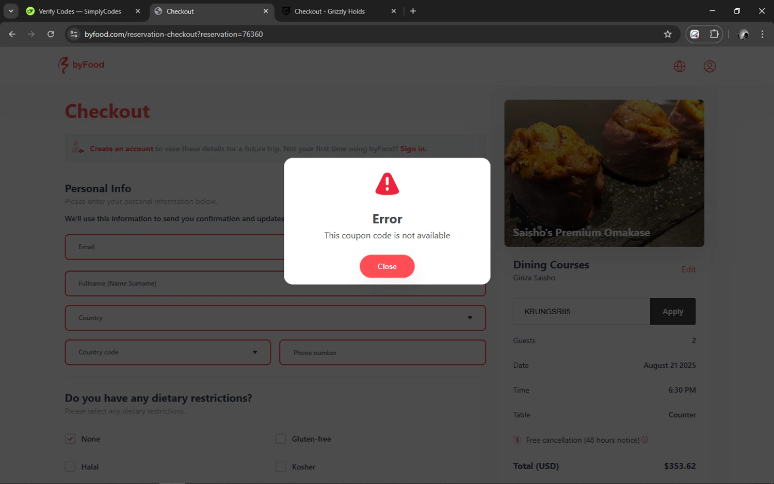
Task: Click the 'Counter' table value
Action: coord(682,415)
